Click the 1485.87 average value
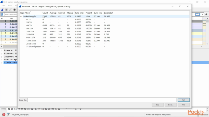Screen dimensions: 209x117 pyautogui.click(x=53, y=41)
